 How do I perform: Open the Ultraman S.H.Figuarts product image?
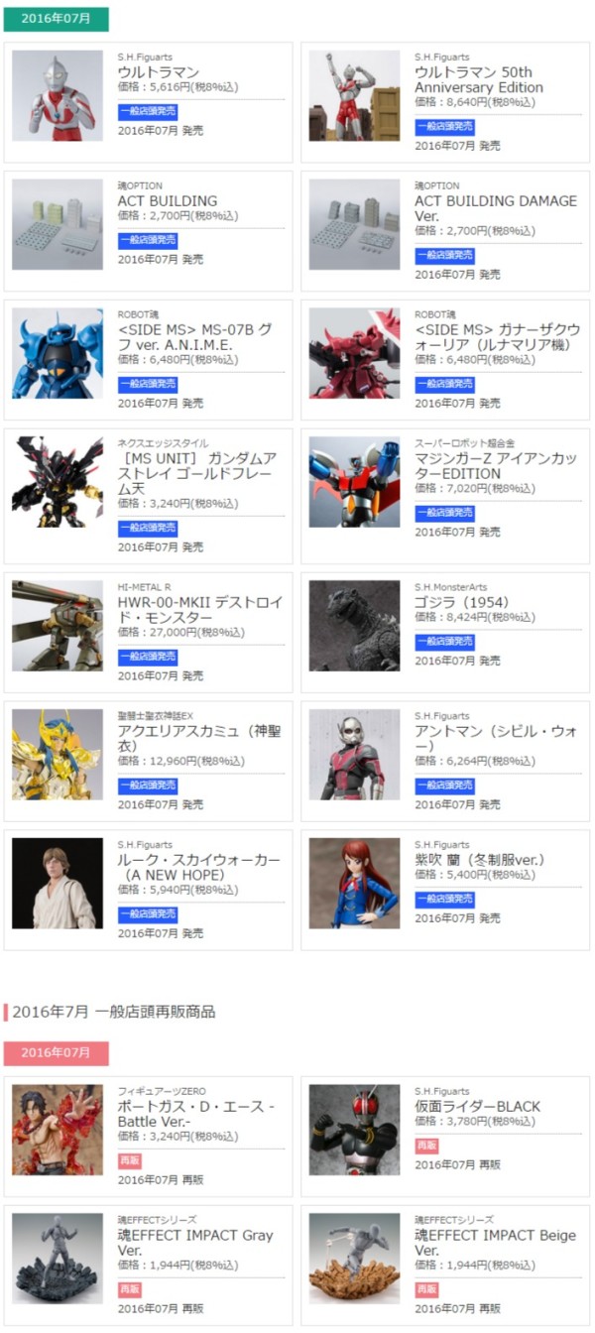click(58, 96)
